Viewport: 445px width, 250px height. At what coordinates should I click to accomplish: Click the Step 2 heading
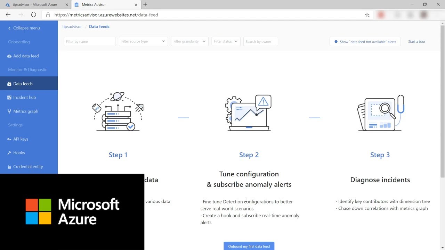pos(249,155)
